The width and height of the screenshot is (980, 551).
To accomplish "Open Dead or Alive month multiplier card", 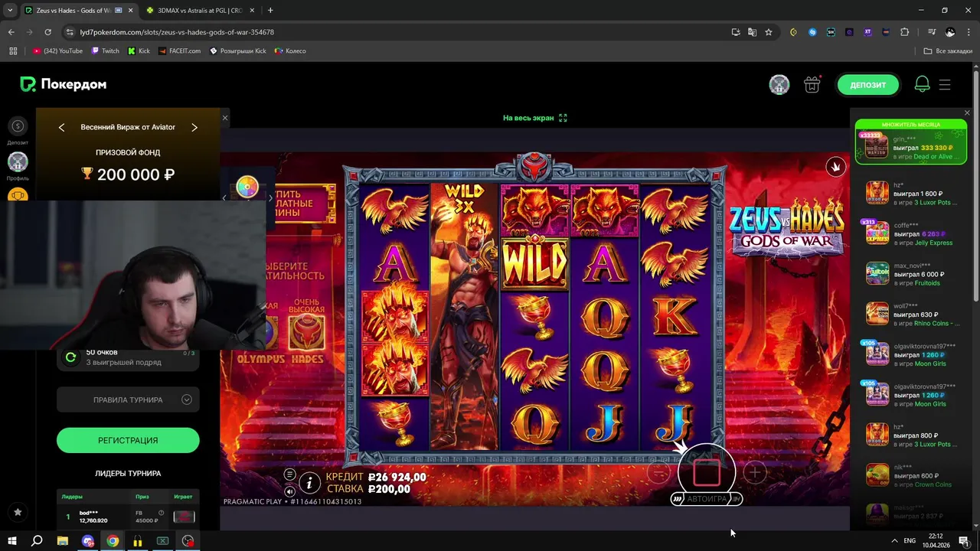I will (x=911, y=142).
